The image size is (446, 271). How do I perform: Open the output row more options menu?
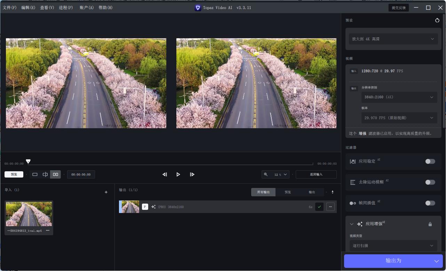[x=330, y=207]
